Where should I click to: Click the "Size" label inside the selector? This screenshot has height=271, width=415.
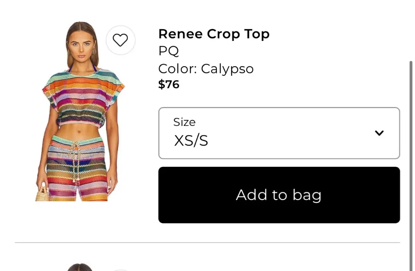point(184,122)
